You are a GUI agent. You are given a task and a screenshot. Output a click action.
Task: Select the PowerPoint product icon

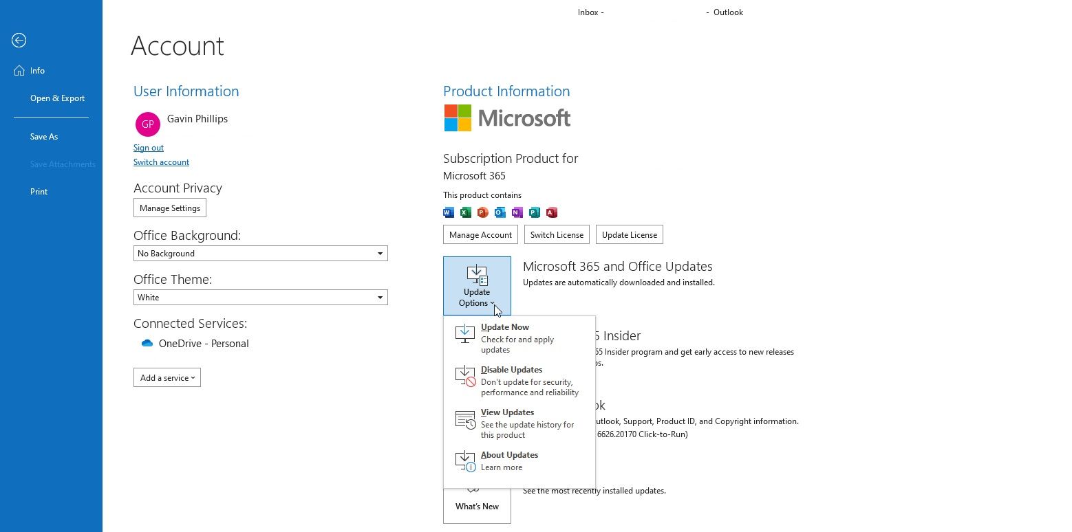click(483, 212)
